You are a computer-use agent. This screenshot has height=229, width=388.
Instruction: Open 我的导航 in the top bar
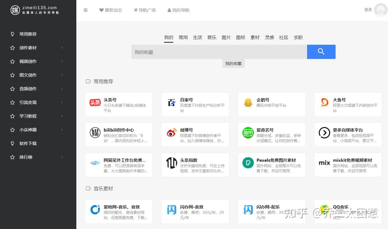178,10
